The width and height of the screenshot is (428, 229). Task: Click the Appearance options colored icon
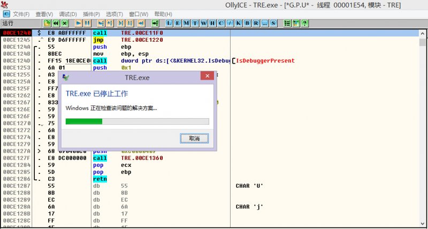tap(296, 24)
